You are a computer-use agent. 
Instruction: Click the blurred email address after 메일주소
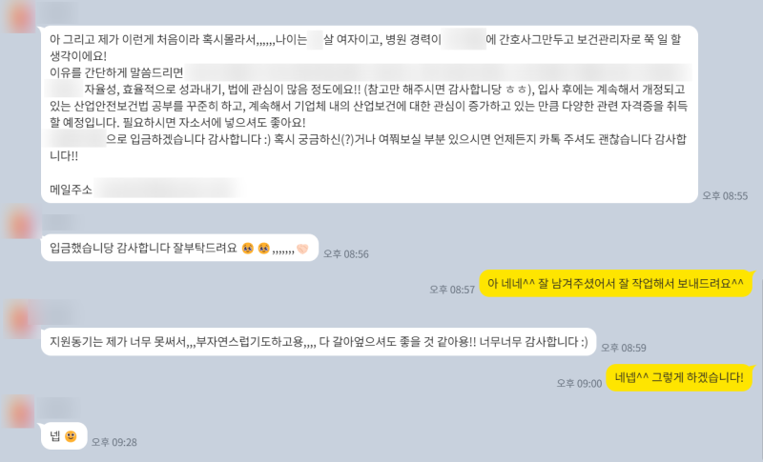pos(168,189)
